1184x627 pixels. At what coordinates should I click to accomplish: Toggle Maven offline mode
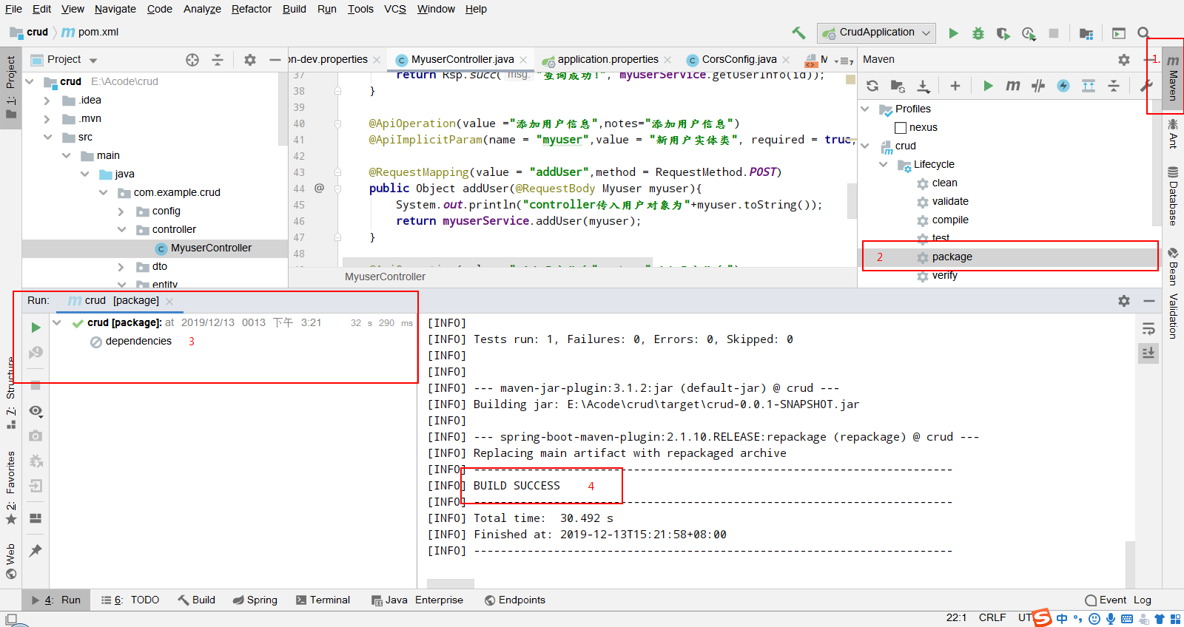point(1038,86)
